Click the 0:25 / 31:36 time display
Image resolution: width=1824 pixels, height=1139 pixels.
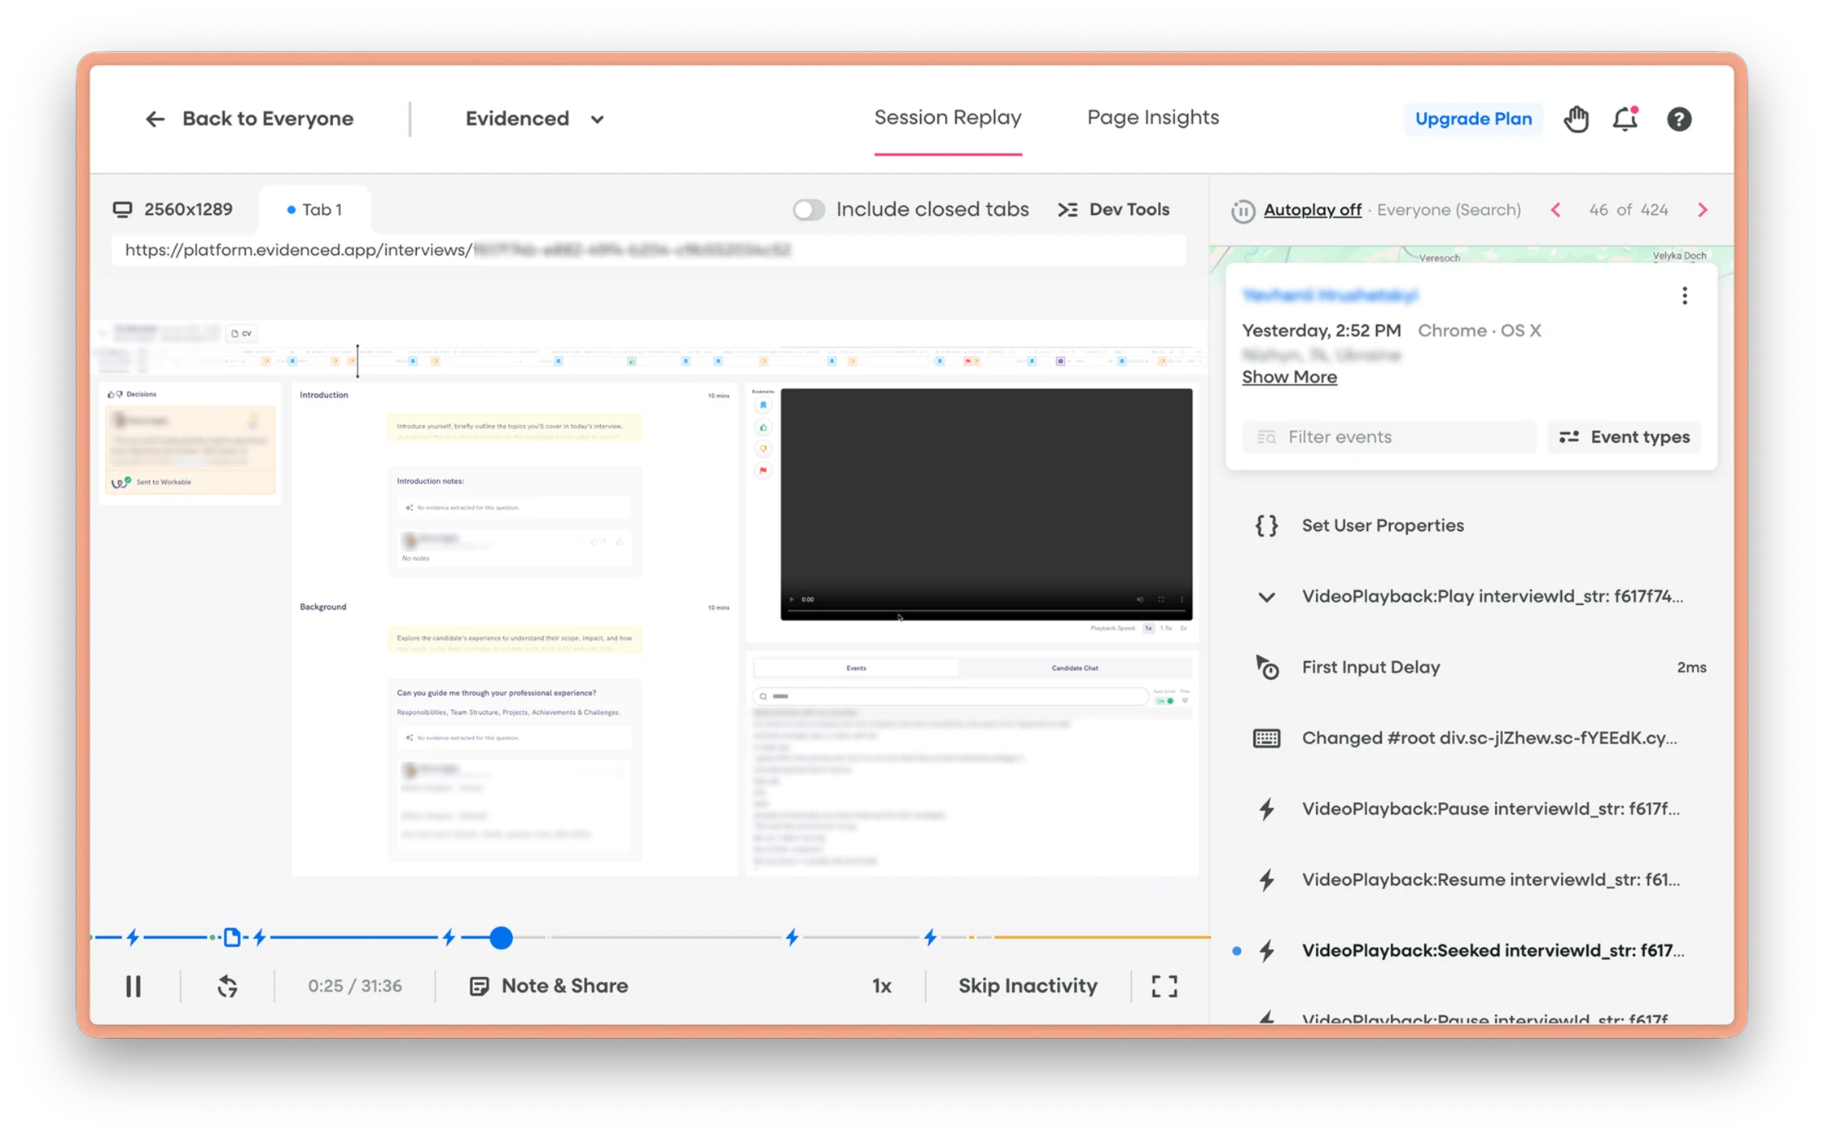354,986
